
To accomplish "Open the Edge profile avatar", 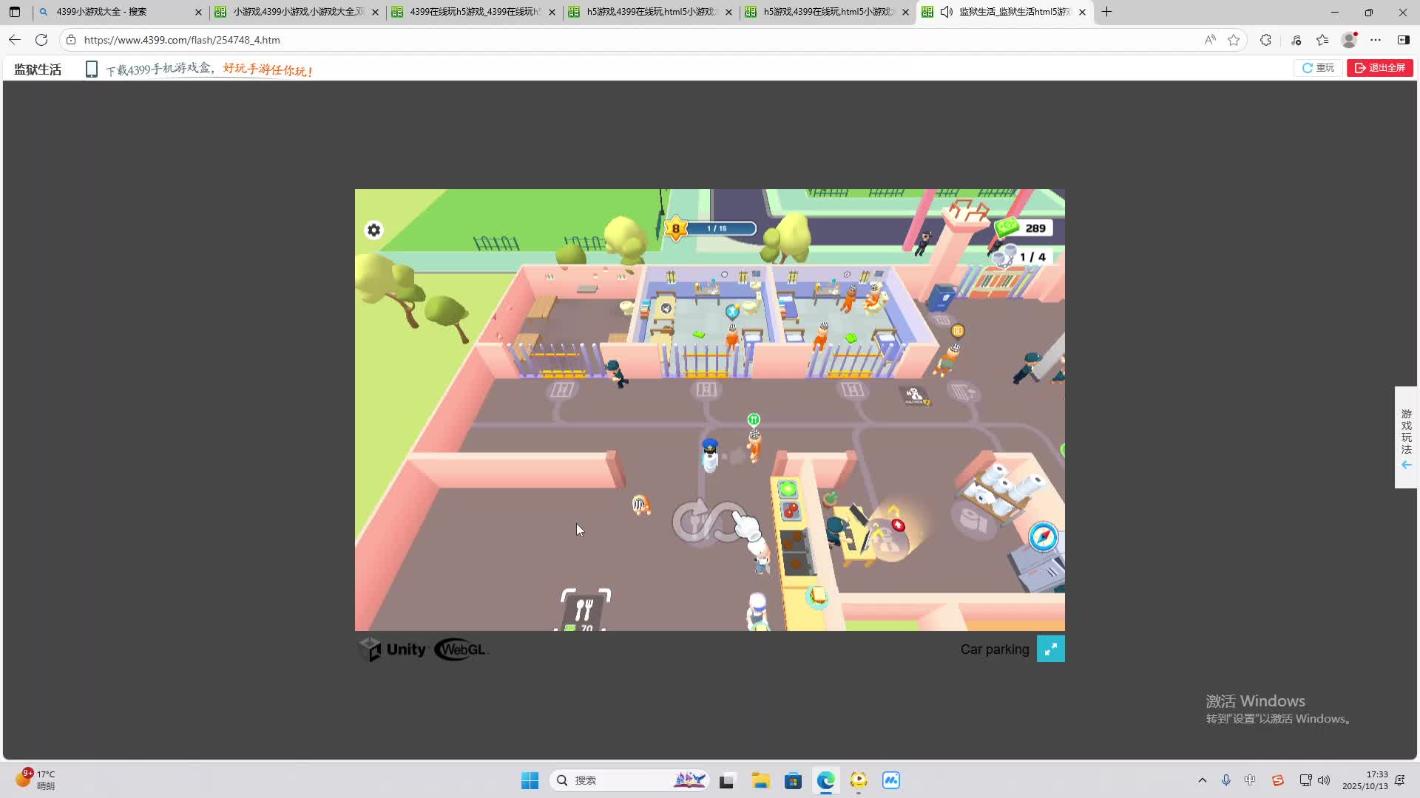I will click(1350, 40).
